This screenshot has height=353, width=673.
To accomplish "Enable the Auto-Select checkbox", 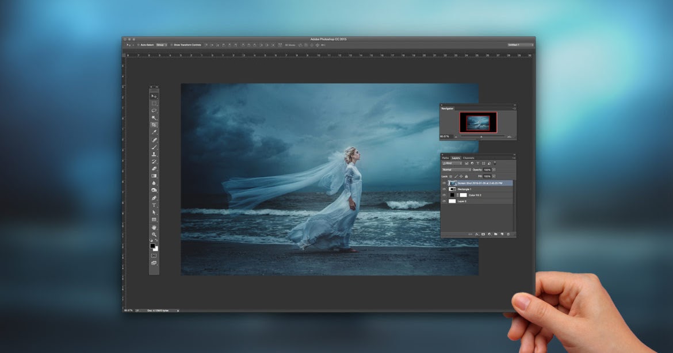I will 139,45.
